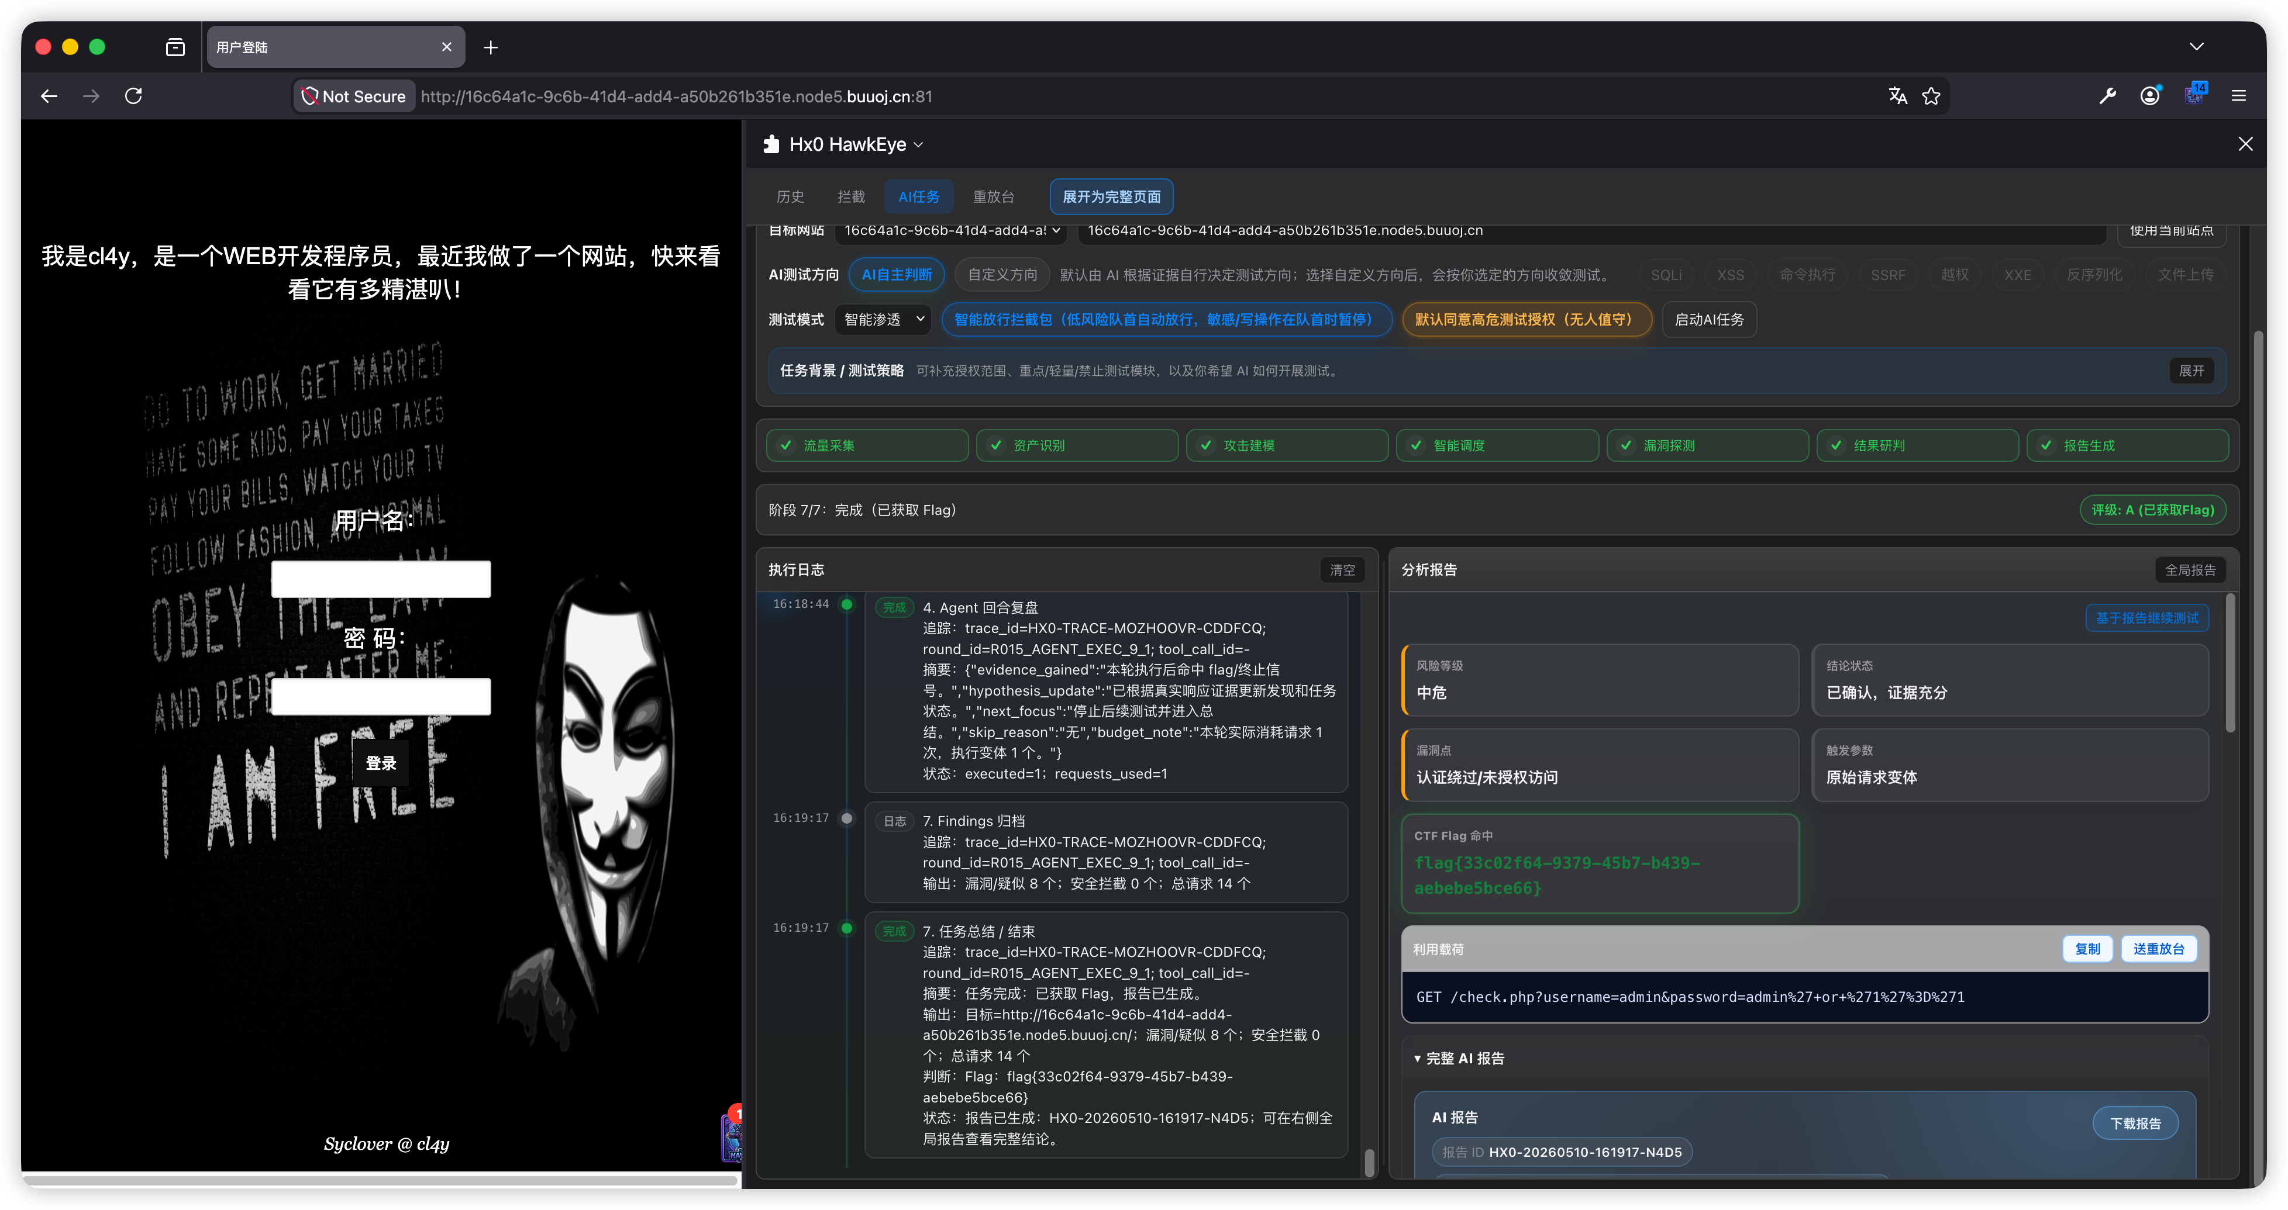Screen dimensions: 2288x1210
Task: Select the 自定义方向 test direction
Action: pos(1002,274)
